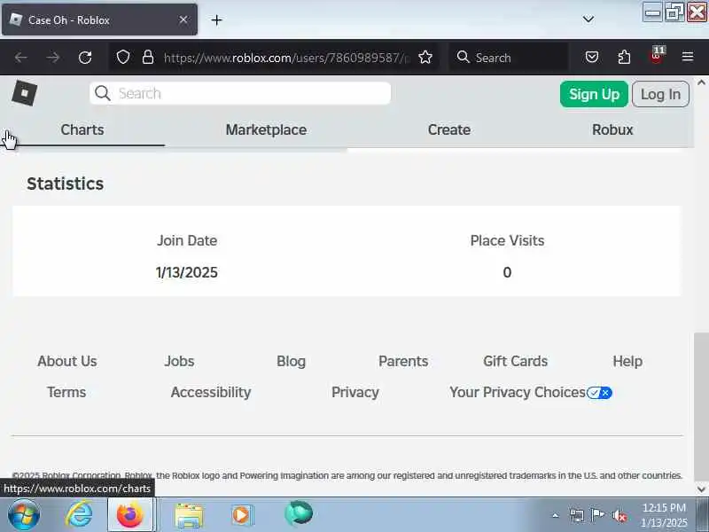Viewport: 709px width, 532px height.
Task: Click the vertical scrollbar thumb
Action: [x=701, y=407]
